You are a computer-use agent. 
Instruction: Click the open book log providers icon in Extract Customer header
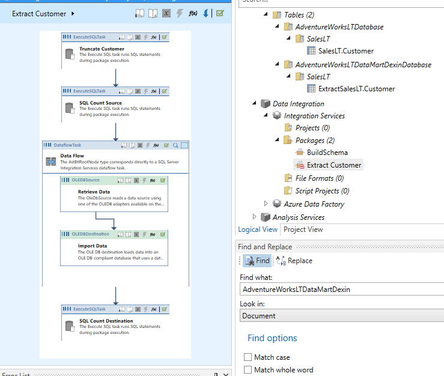click(x=153, y=13)
